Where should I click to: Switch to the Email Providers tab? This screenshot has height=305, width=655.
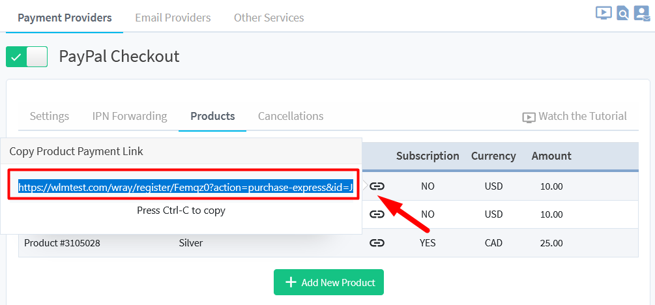pyautogui.click(x=173, y=18)
